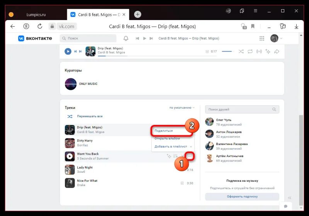Play the Want You Back track cover
309x216 pixels.
tap(70, 156)
